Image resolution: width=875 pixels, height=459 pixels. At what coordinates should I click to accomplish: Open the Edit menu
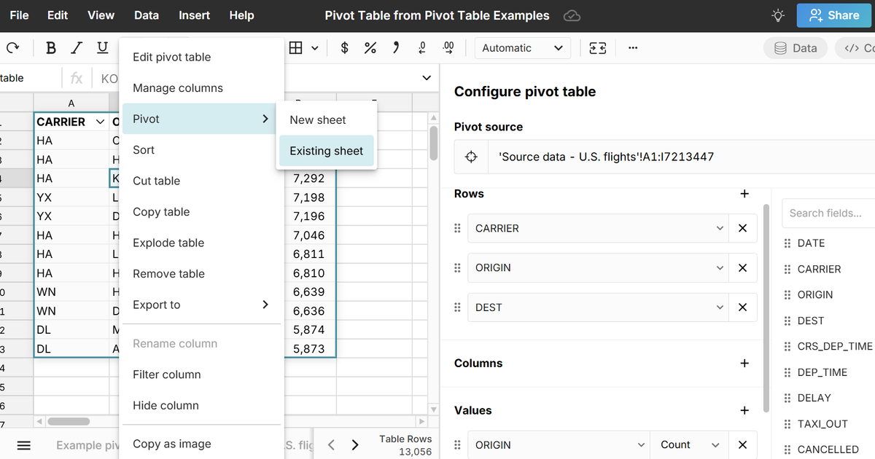click(58, 15)
